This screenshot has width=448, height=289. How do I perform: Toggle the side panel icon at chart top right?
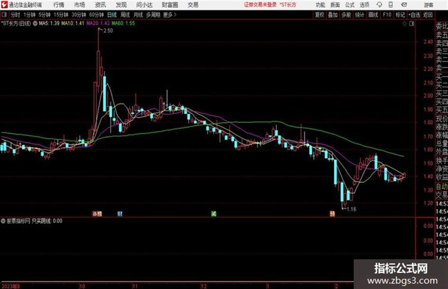pyautogui.click(x=411, y=24)
